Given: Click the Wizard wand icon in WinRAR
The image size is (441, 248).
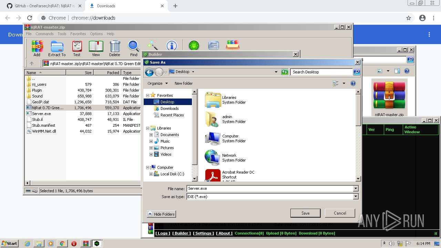Looking at the screenshot, I should [152, 45].
